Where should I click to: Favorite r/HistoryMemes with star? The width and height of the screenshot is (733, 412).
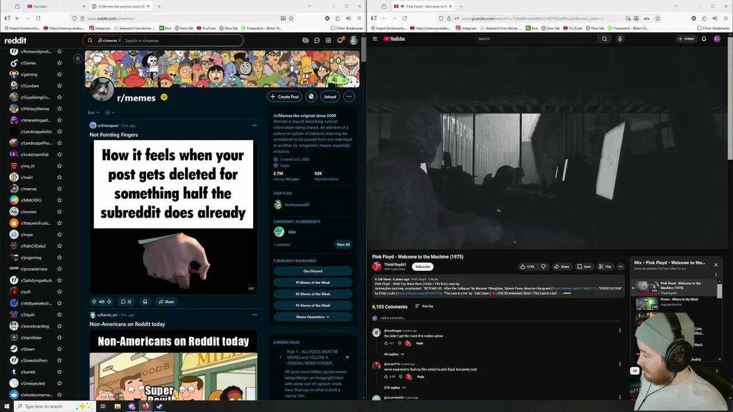[59, 109]
